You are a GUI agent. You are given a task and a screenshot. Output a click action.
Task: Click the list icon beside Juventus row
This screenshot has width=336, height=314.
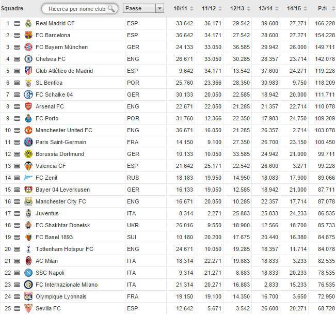point(17,213)
